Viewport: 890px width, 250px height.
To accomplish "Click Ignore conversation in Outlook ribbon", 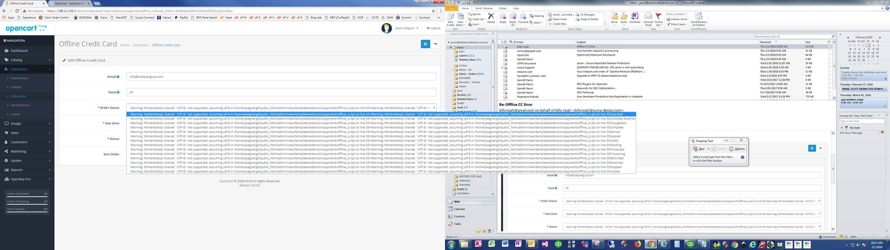I will coord(474,14).
